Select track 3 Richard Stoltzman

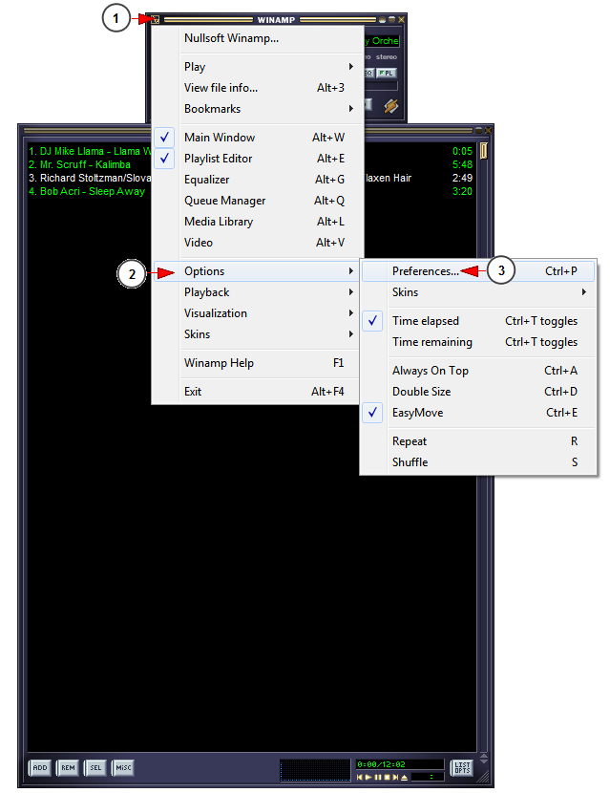90,178
